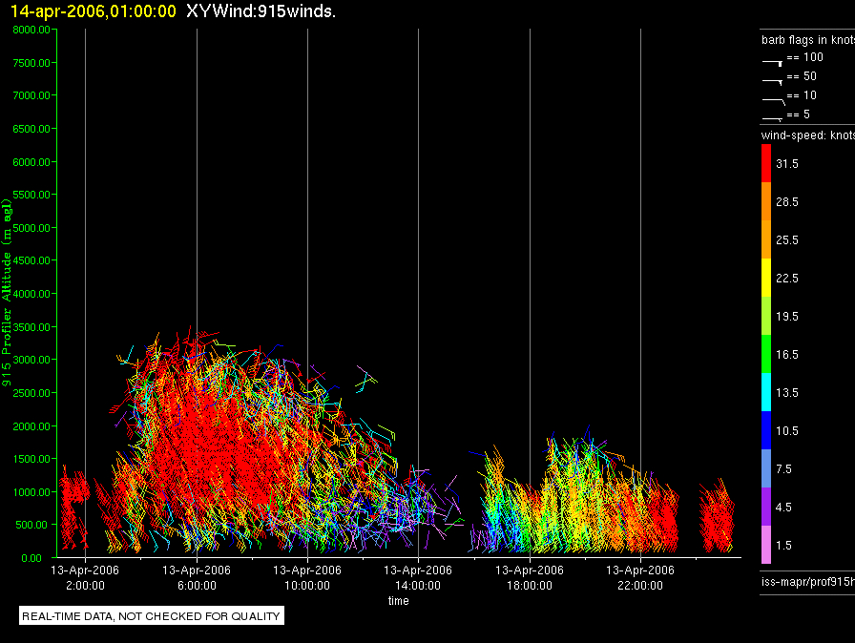Click the 13-Apr-2006 18:00:00 time axis label
This screenshot has width=855, height=643.
530,578
